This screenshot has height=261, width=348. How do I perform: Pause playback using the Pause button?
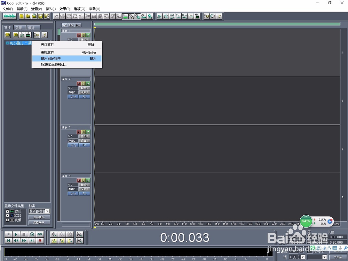click(x=24, y=234)
